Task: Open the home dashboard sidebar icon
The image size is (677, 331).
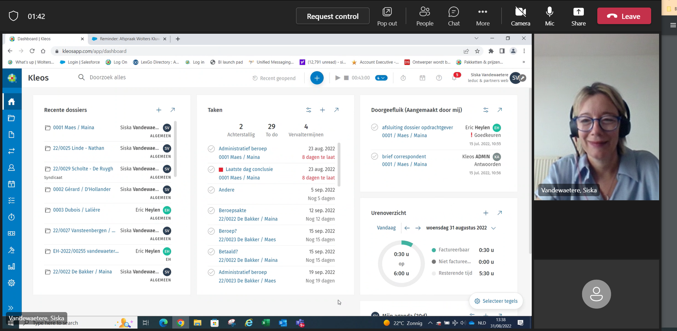Action: (11, 102)
